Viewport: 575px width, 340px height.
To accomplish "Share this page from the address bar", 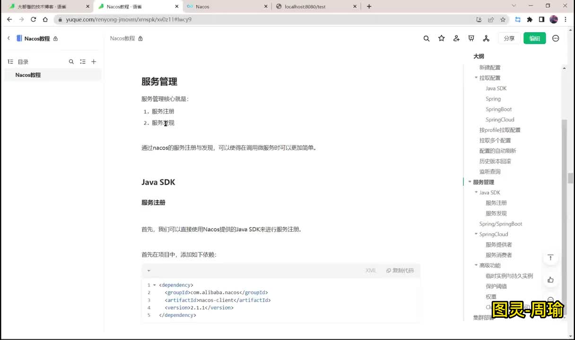I will (x=491, y=19).
